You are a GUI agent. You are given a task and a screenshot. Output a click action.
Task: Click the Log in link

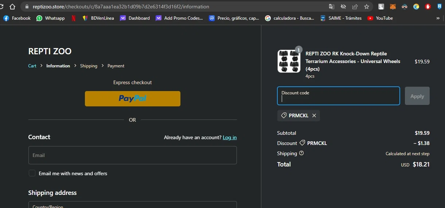click(230, 137)
